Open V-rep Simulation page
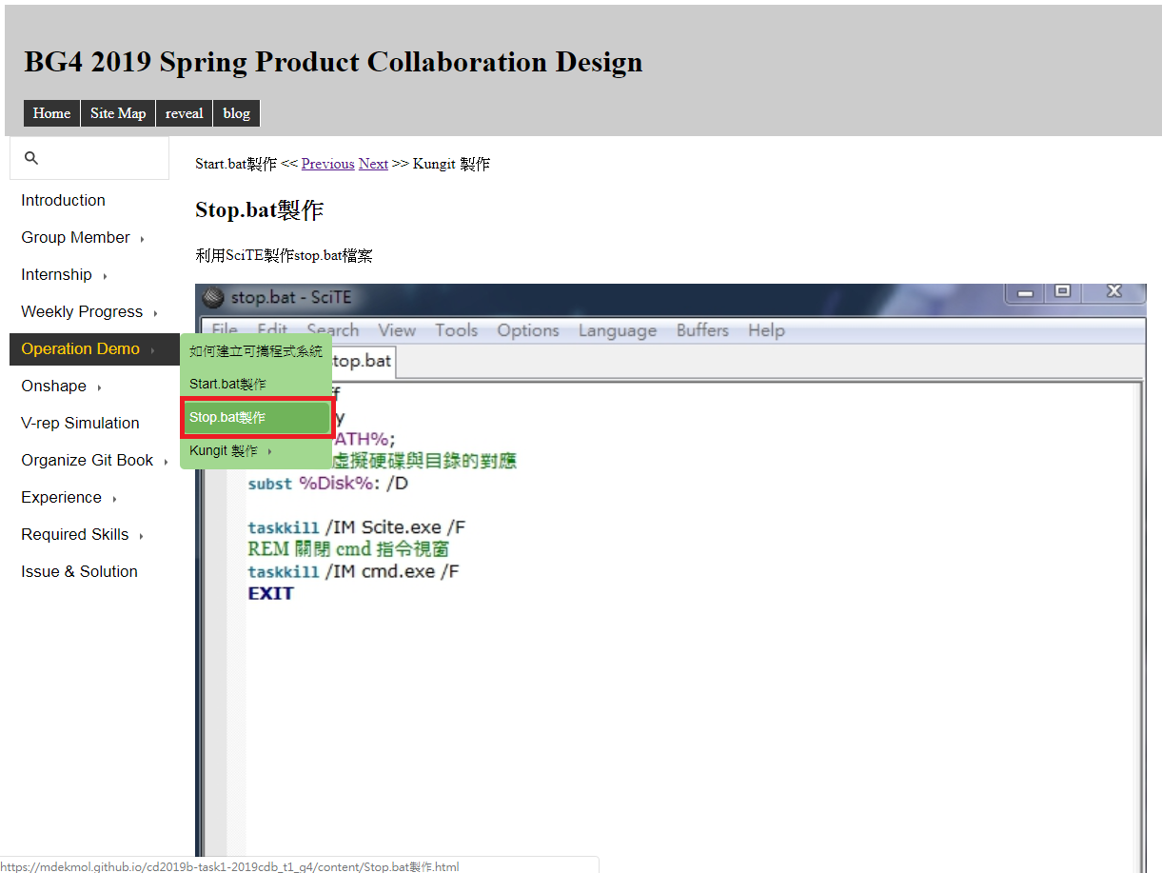The image size is (1162, 873). (x=80, y=424)
